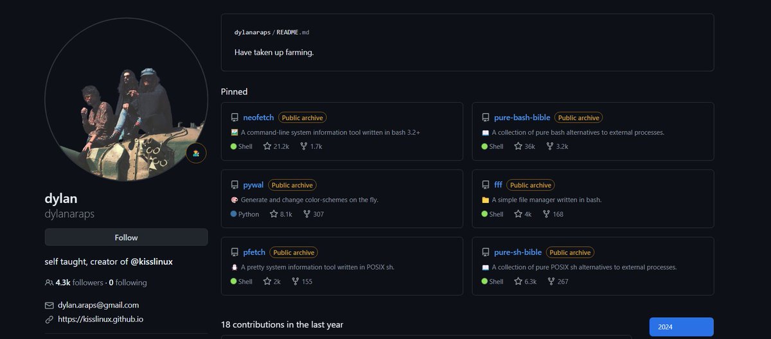Click the pure-sh-bible repository book icon
Screen dimensions: 771x339
(x=486, y=252)
